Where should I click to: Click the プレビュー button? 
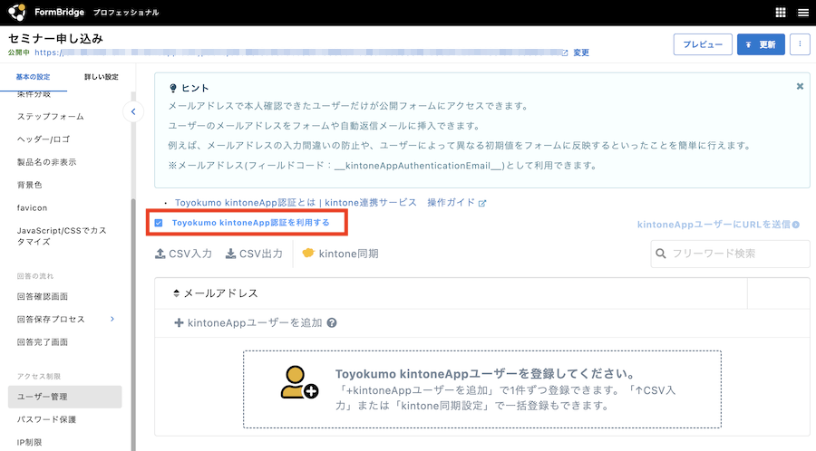tap(702, 44)
